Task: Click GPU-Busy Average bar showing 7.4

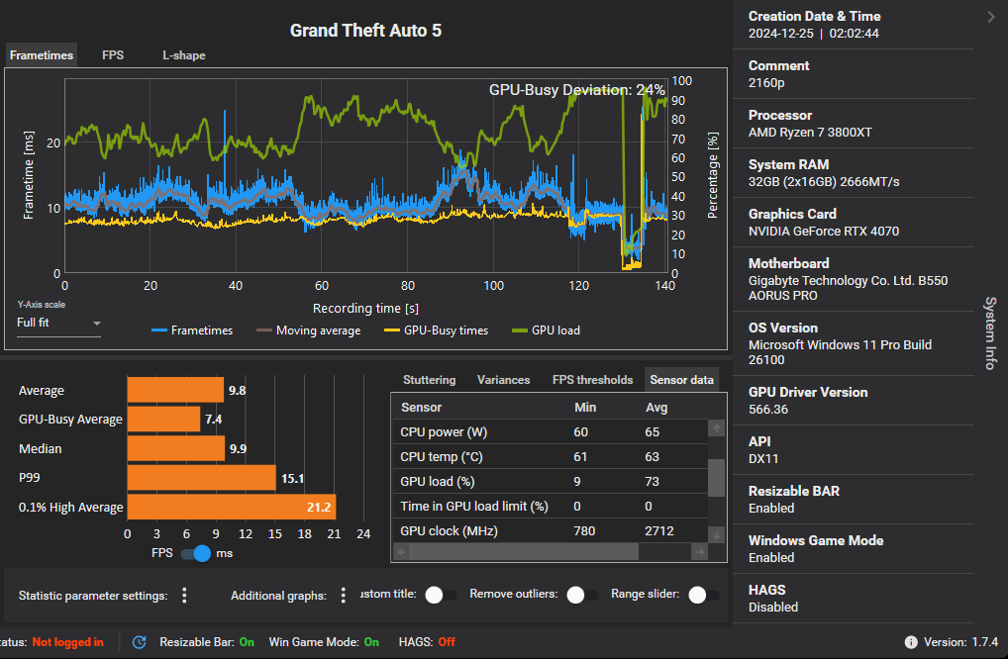Action: [x=164, y=419]
